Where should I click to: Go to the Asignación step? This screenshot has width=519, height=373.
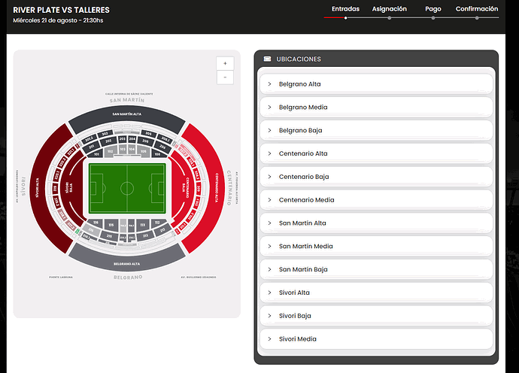pos(390,9)
